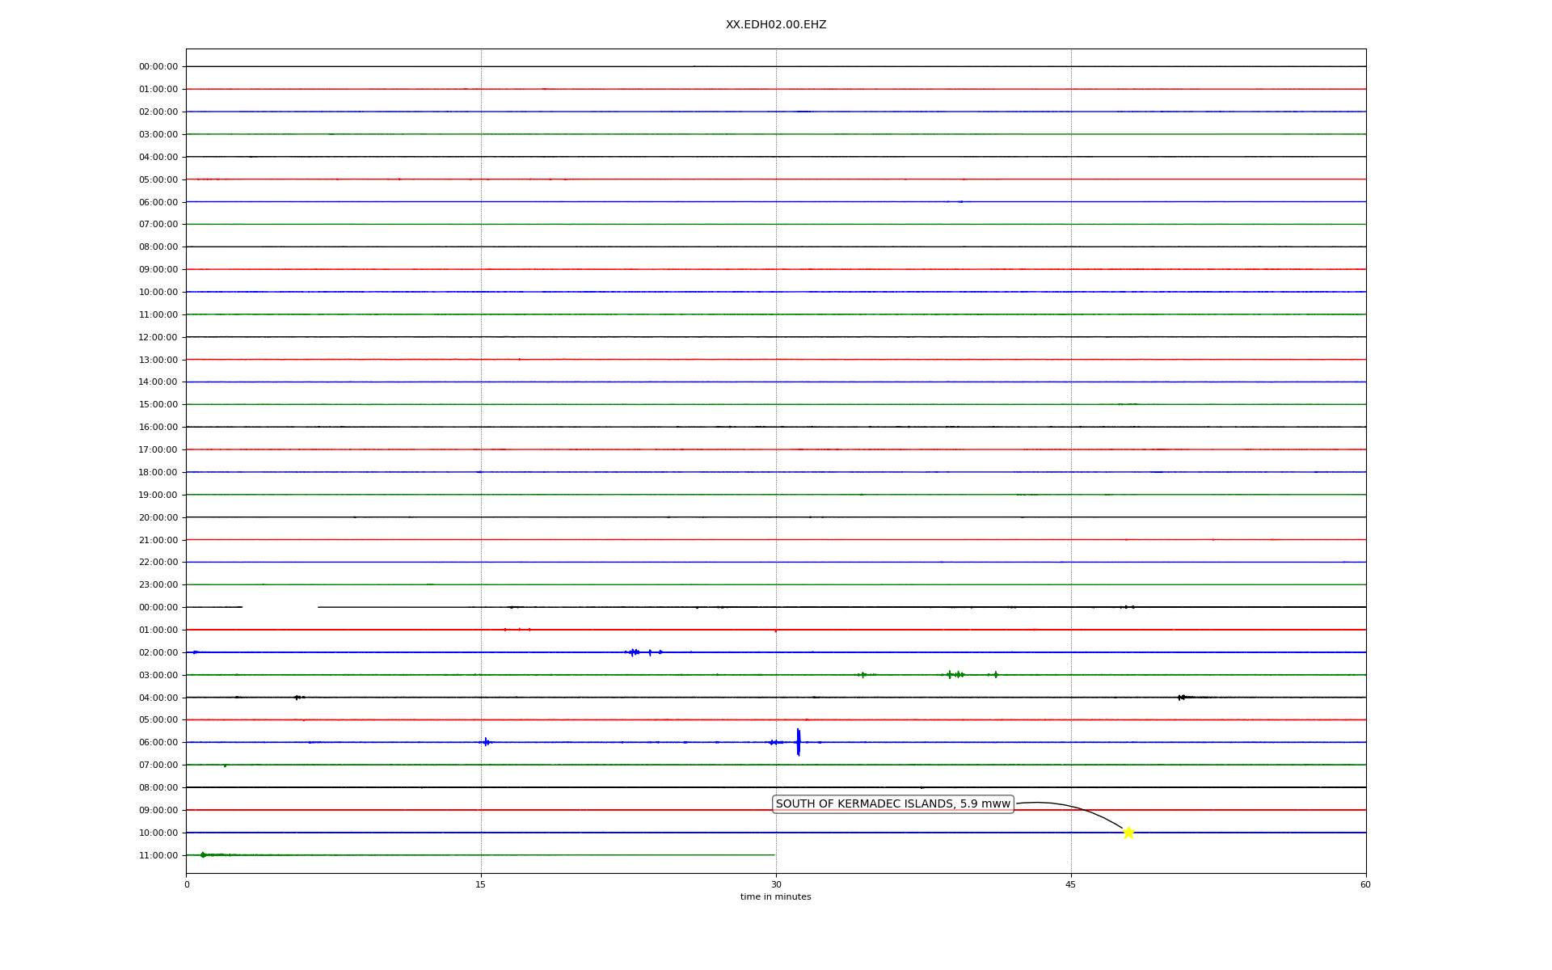Click the 30 minute x-axis tick label
The width and height of the screenshot is (1552, 970).
click(x=776, y=884)
